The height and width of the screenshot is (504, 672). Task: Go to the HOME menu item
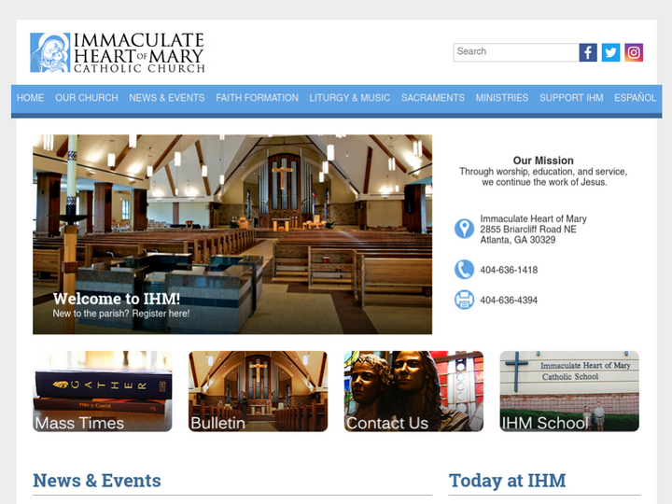[x=31, y=98]
